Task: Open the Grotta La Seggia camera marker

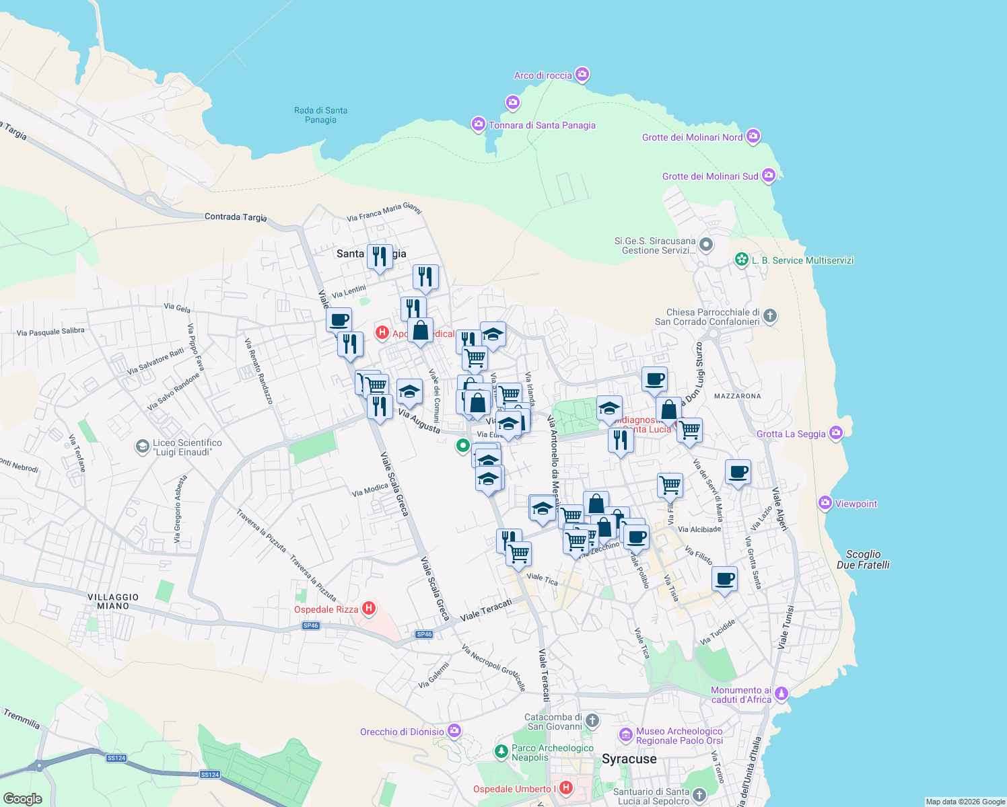Action: coord(837,434)
